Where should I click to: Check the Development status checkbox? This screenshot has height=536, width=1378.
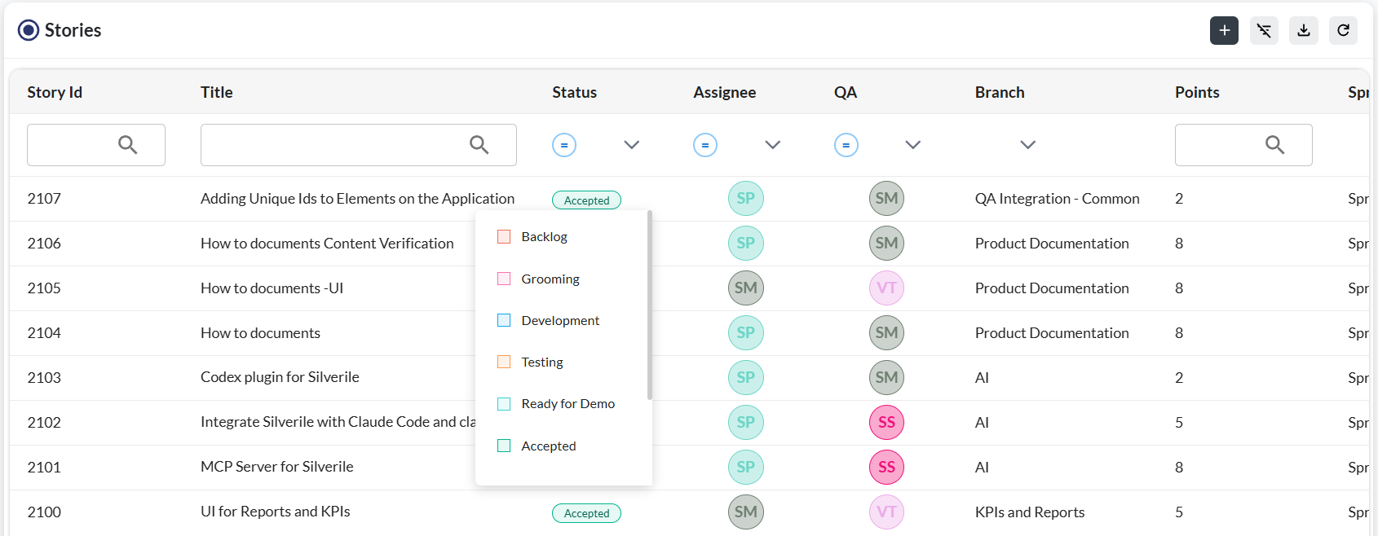point(504,321)
